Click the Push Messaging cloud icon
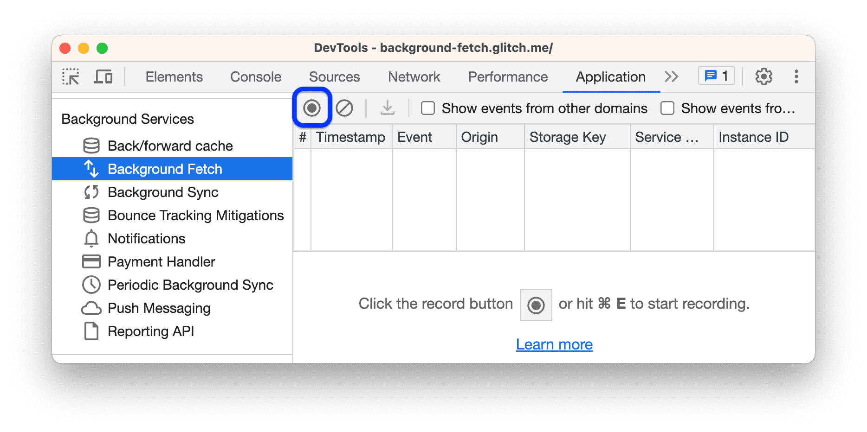 (x=91, y=308)
